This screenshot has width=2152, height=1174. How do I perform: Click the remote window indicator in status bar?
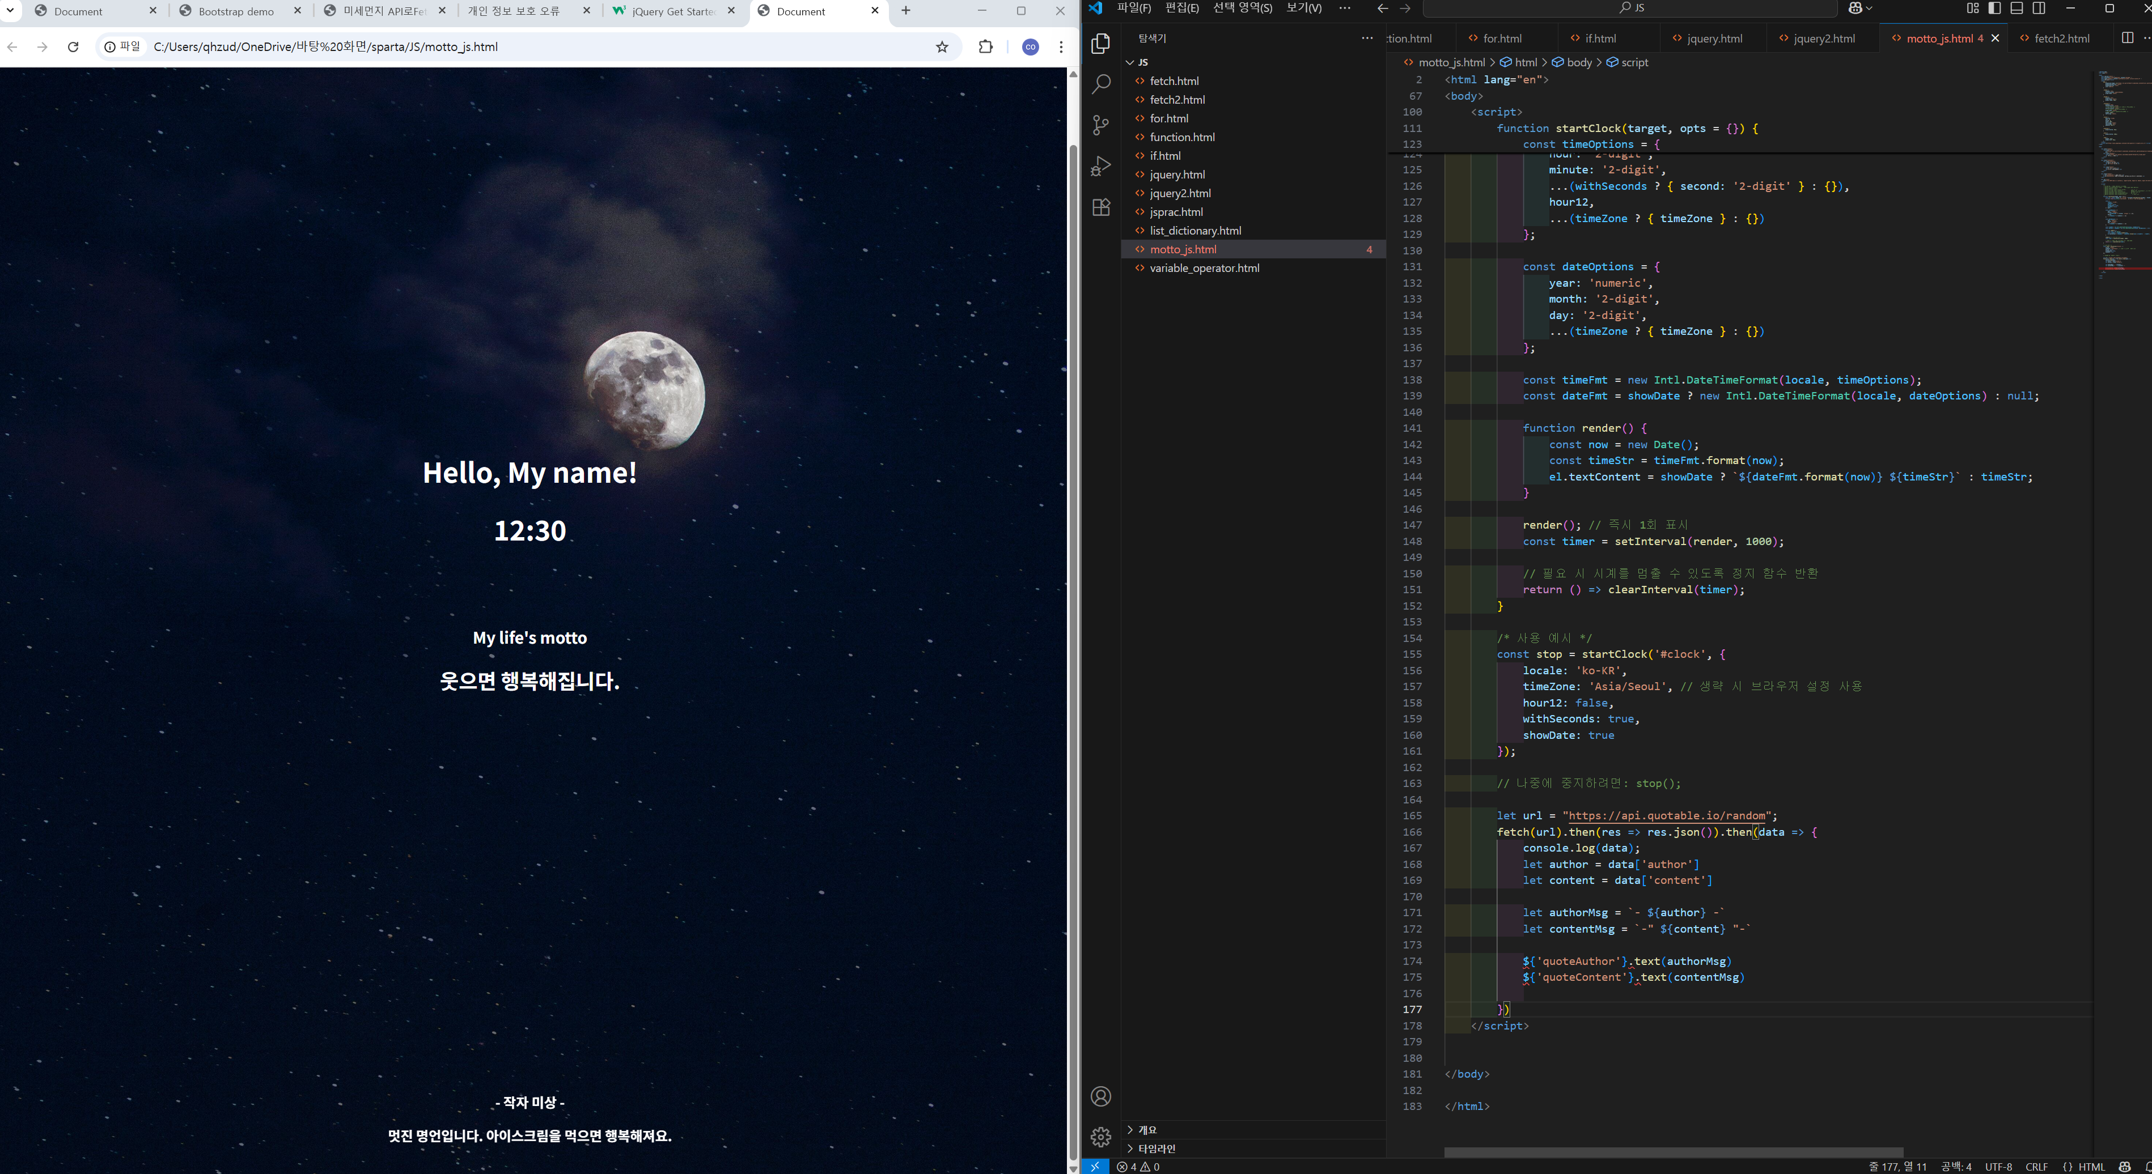(1095, 1167)
